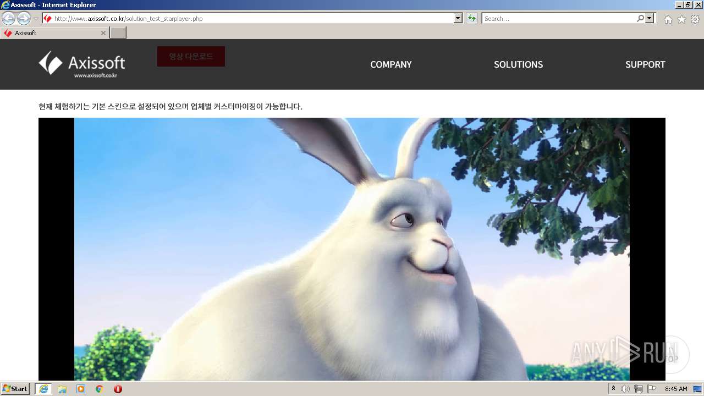Open the SUPPORT menu
704x396 pixels.
point(645,64)
